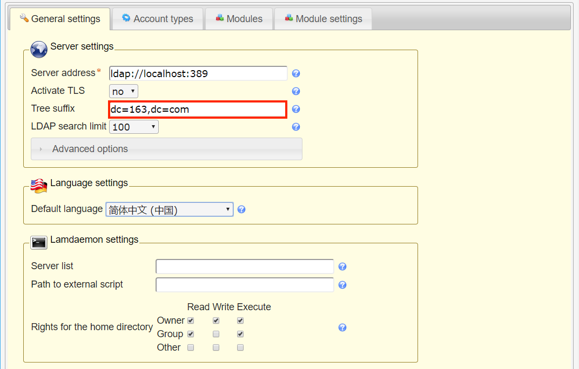579x369 pixels.
Task: Open the Default language dropdown
Action: tap(169, 209)
